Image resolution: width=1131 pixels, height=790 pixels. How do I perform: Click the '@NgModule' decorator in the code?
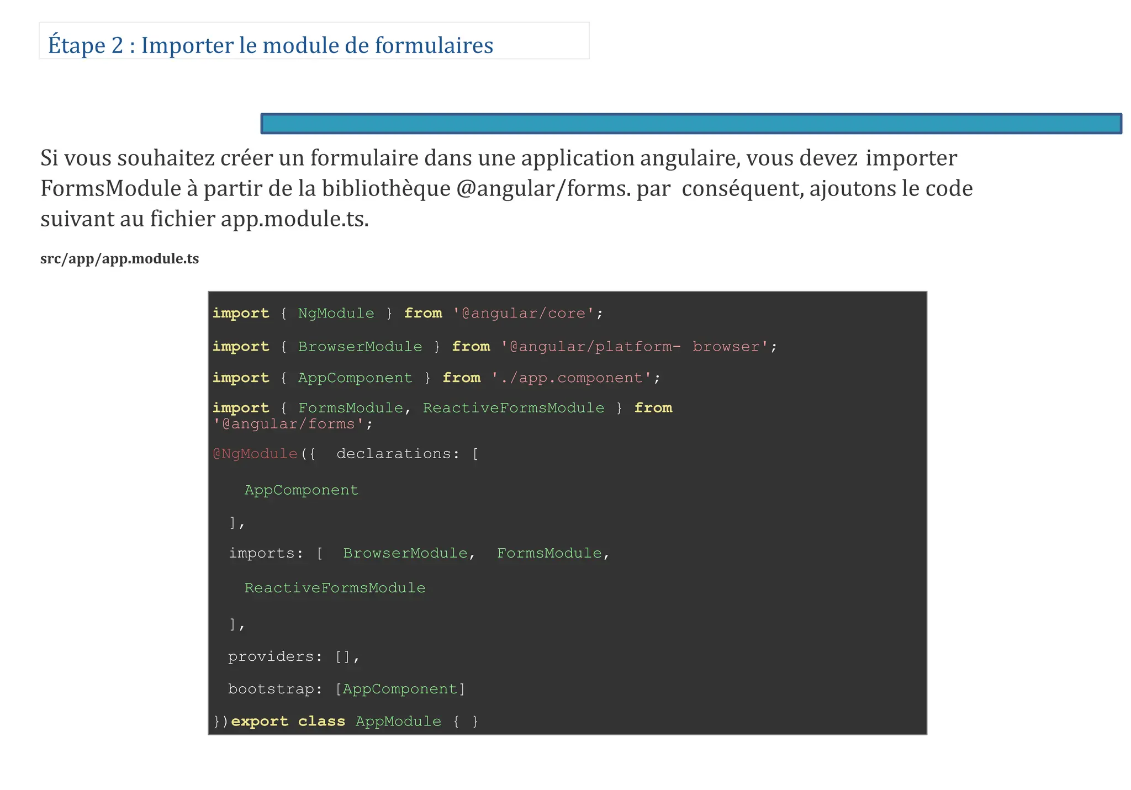pyautogui.click(x=255, y=454)
